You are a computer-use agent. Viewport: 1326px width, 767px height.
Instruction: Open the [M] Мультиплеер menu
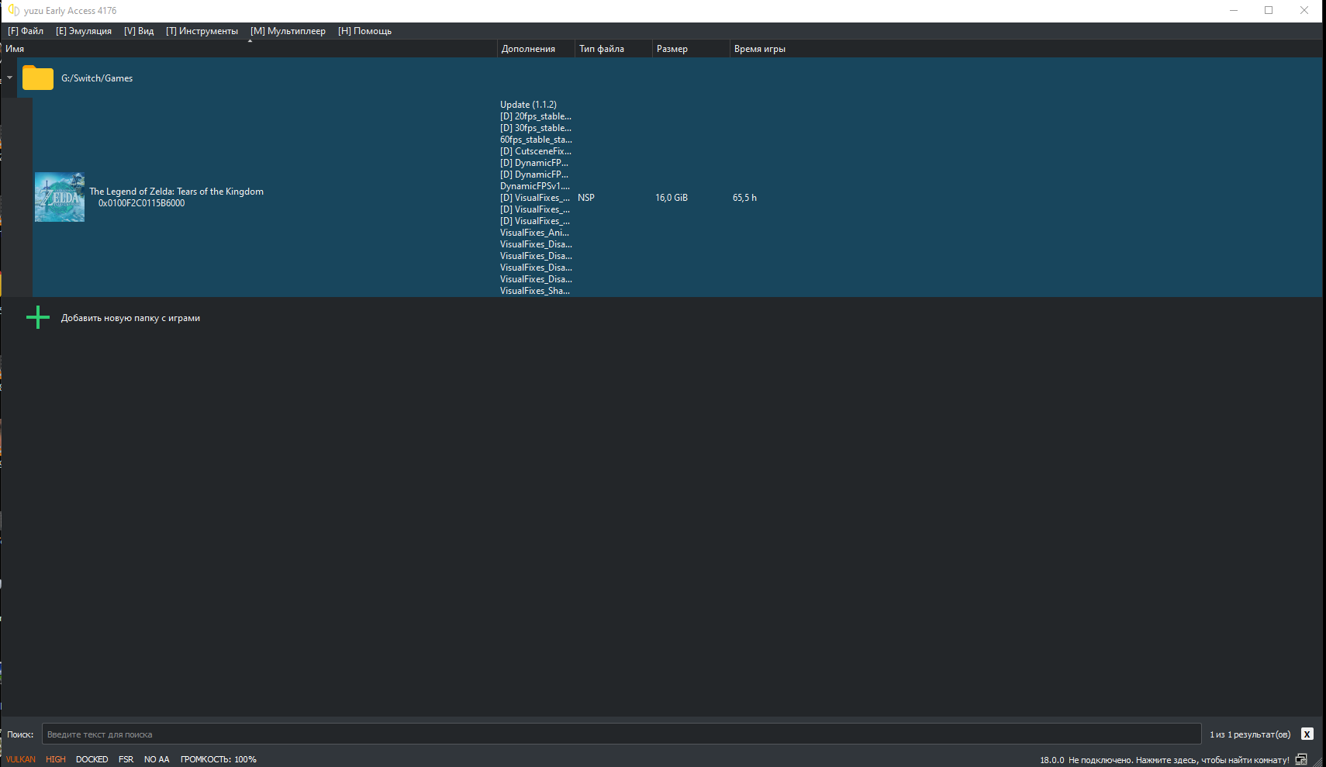(x=288, y=31)
